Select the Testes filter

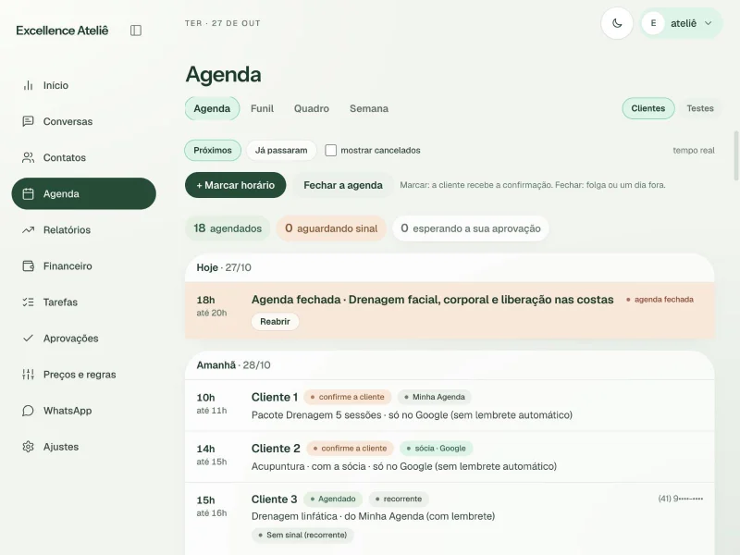[700, 108]
